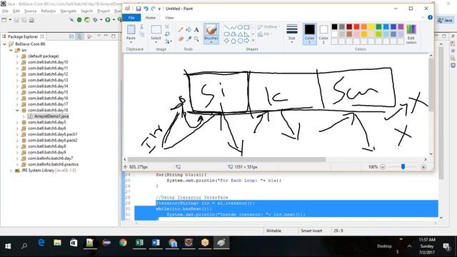Select ArraylistDemo1.java in Package Explorer
The image size is (457, 257).
point(51,116)
